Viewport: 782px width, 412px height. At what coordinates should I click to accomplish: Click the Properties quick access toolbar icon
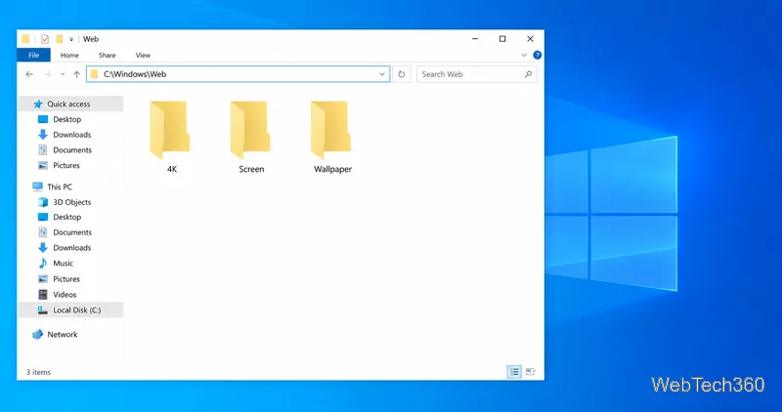point(45,39)
